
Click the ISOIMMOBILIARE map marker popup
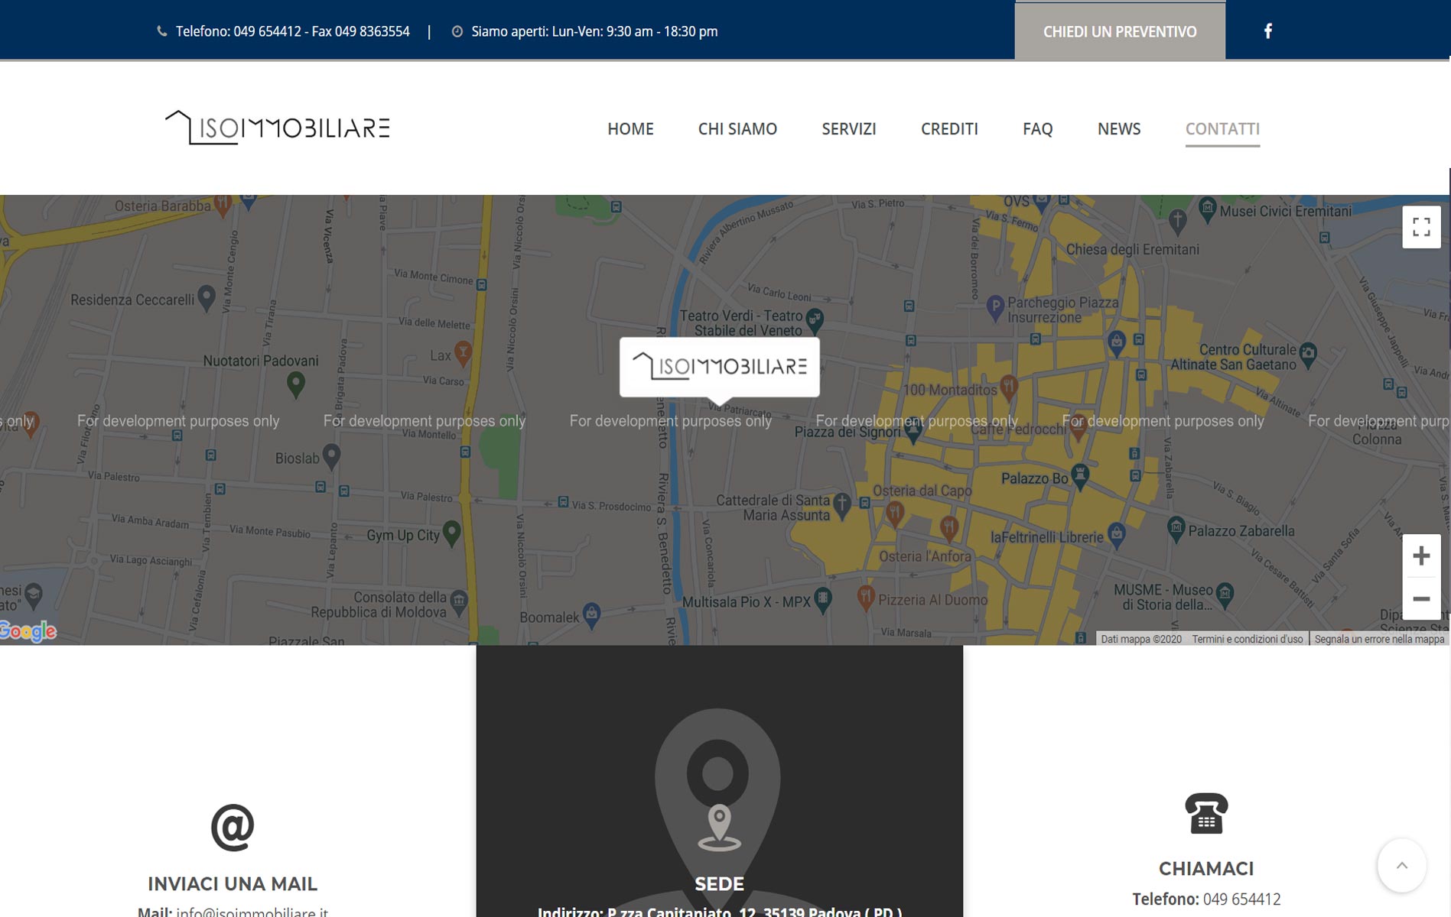[x=719, y=367]
